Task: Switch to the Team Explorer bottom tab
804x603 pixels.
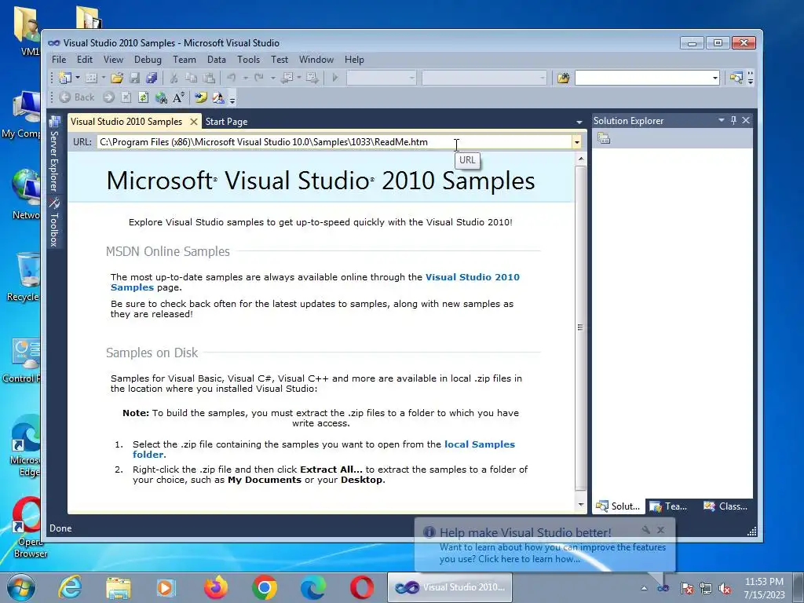Action: click(x=668, y=506)
